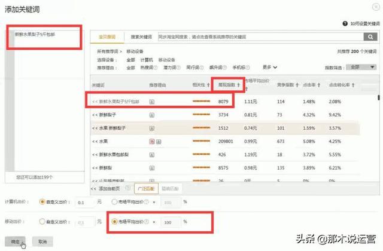Sort by the 竞争指数 column arrow
Screen dimensions: 383x251
pyautogui.click(x=297, y=85)
